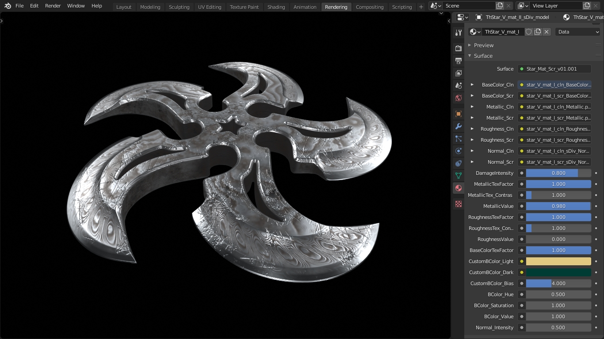The image size is (604, 339).
Task: Switch to the World properties globe icon
Action: [x=459, y=98]
